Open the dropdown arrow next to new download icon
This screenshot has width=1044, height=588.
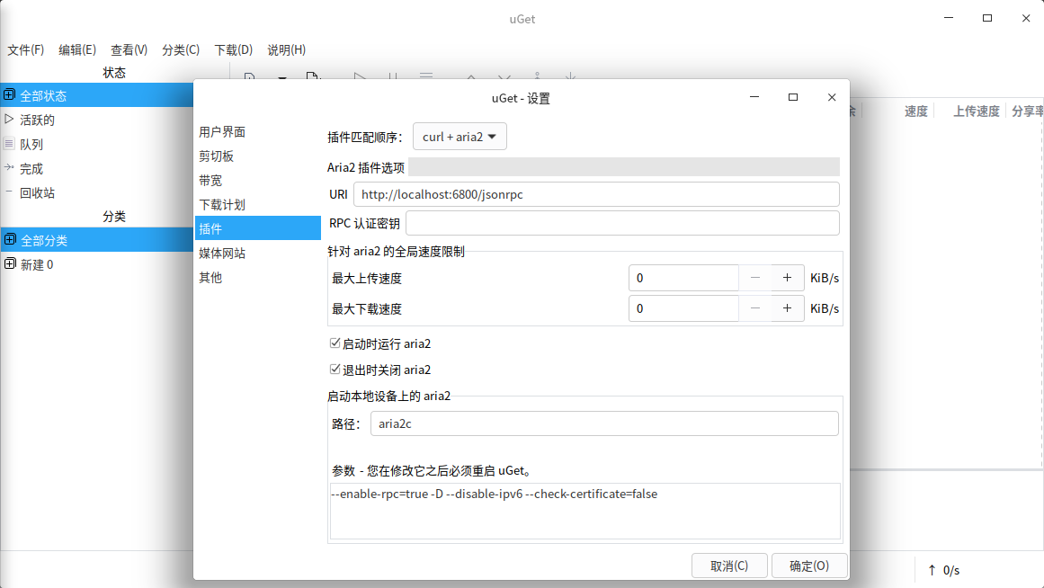(281, 79)
